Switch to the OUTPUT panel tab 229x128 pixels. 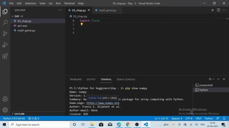pos(91,79)
